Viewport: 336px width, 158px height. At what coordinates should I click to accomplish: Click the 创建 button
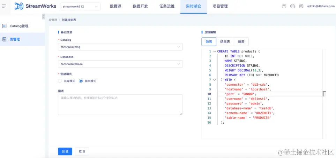pos(65,151)
